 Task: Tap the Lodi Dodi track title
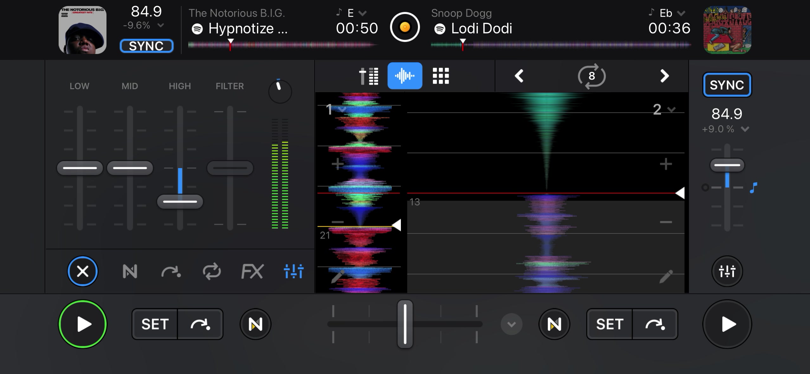(x=482, y=29)
